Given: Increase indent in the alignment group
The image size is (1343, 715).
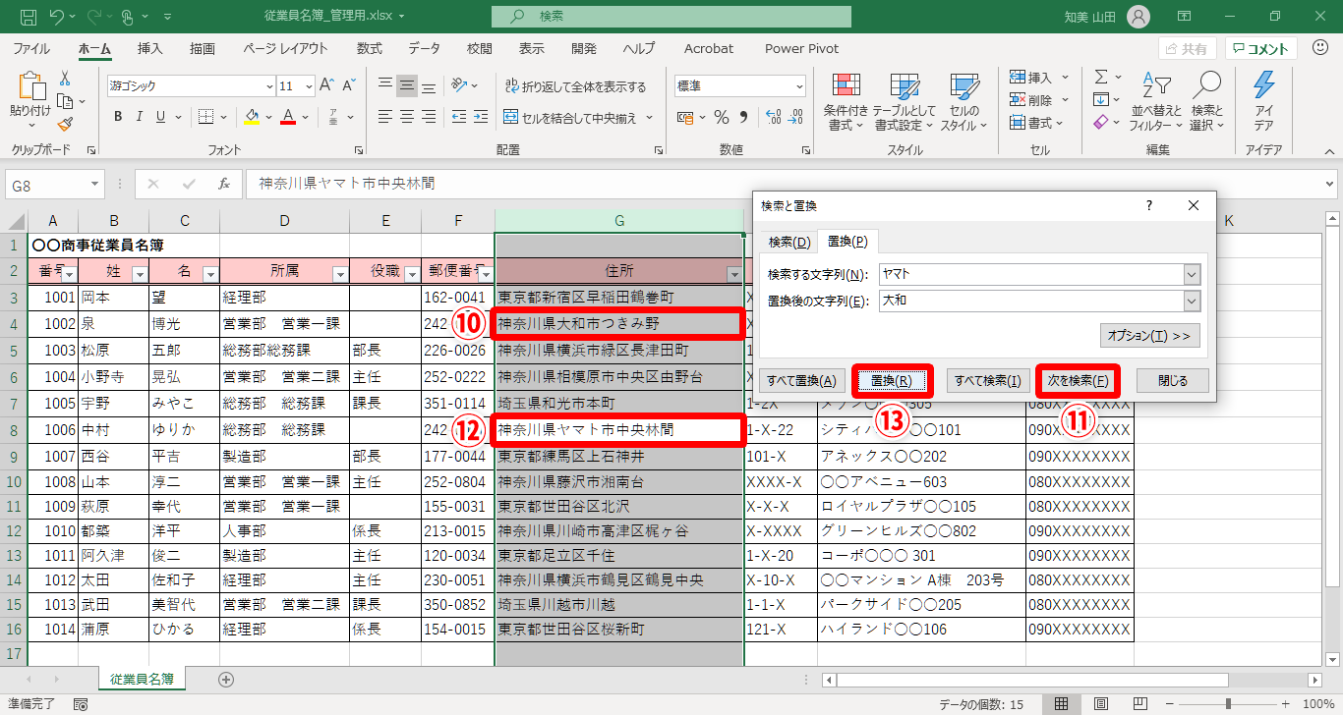Looking at the screenshot, I should pyautogui.click(x=481, y=117).
